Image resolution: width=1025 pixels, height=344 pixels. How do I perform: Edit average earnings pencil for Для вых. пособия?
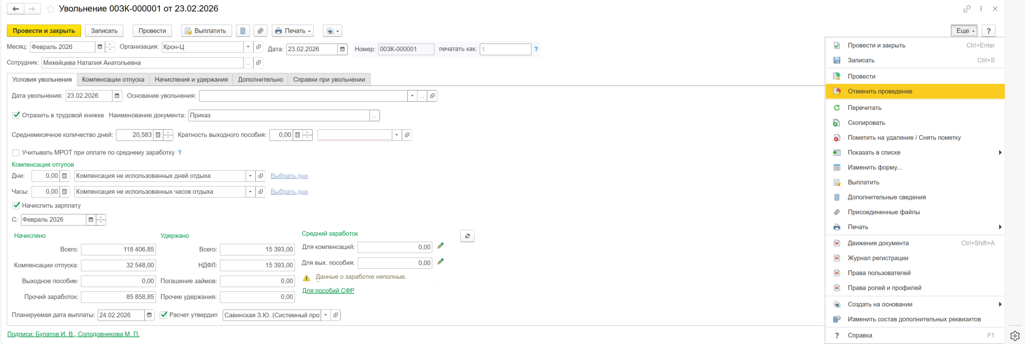440,262
